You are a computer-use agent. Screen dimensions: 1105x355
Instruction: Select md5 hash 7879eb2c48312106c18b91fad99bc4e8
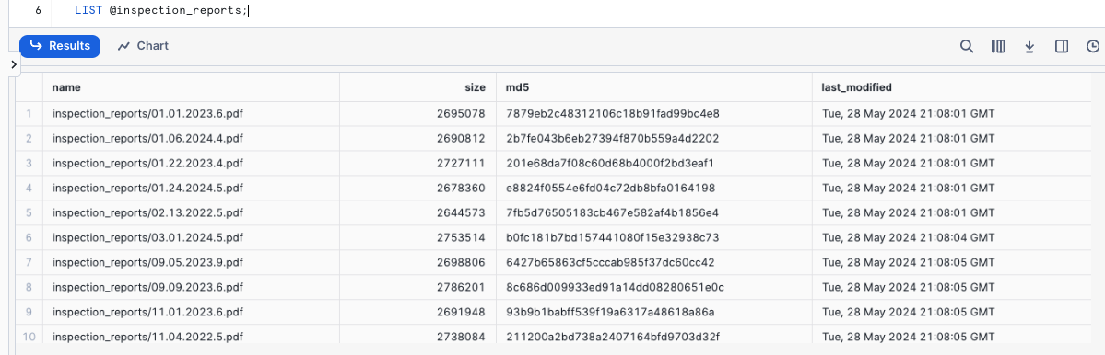(x=654, y=113)
